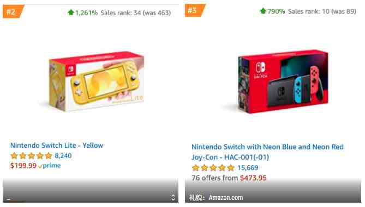365x207 pixels.
Task: Click the yellow Switch Lite box image
Action: click(x=95, y=81)
